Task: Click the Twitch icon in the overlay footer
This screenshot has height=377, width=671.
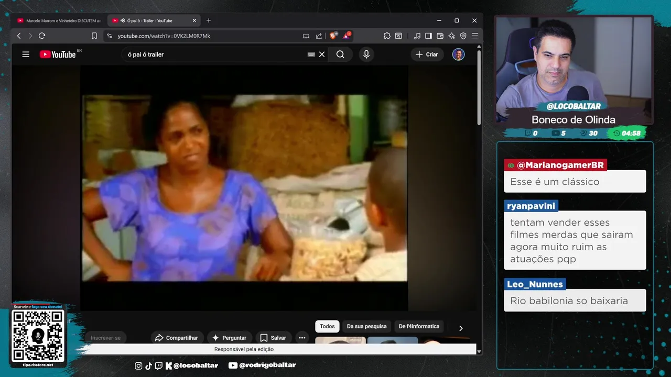Action: click(x=158, y=365)
